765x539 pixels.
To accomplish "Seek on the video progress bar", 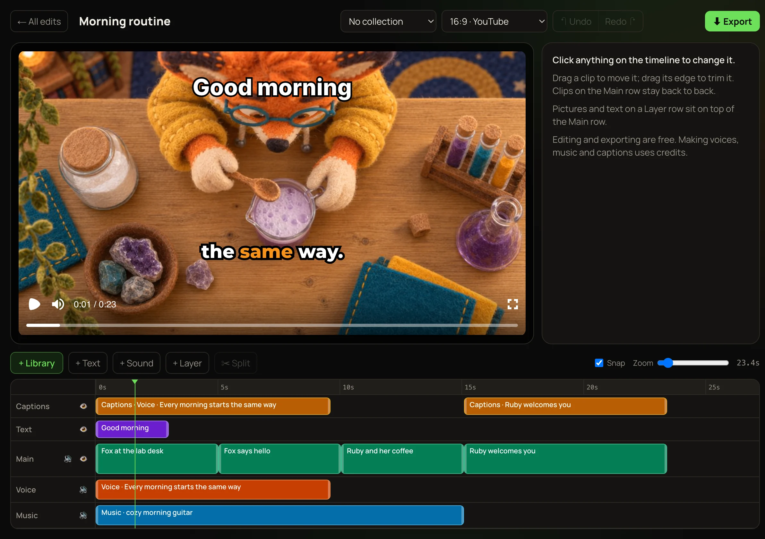I will point(272,325).
